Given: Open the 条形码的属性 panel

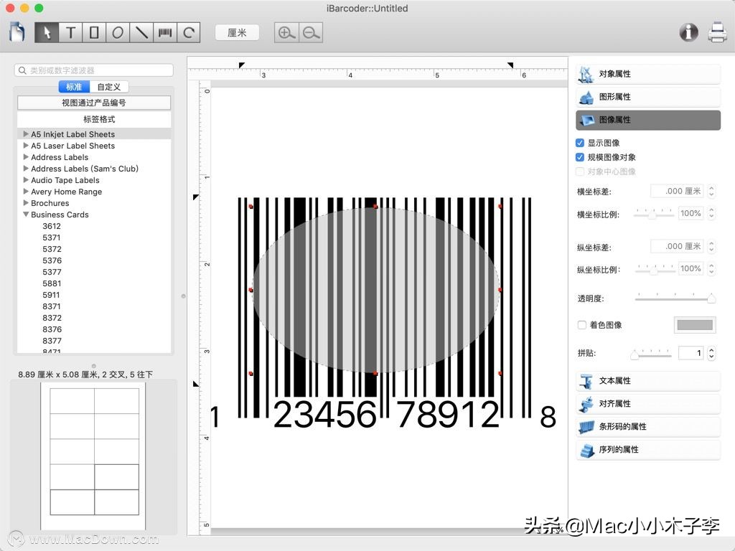Looking at the screenshot, I should tap(647, 427).
